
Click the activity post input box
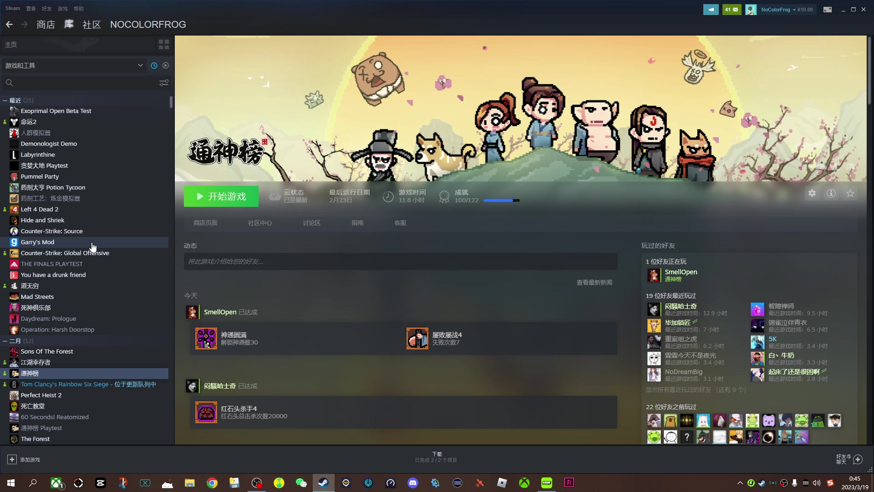[x=401, y=261]
